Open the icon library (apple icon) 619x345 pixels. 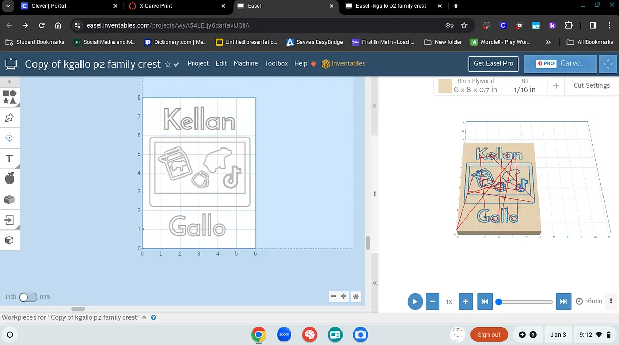click(x=9, y=178)
